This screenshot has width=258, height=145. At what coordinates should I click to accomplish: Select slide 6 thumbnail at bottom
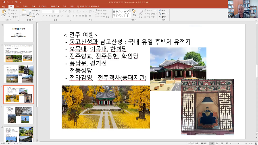pos(19,134)
